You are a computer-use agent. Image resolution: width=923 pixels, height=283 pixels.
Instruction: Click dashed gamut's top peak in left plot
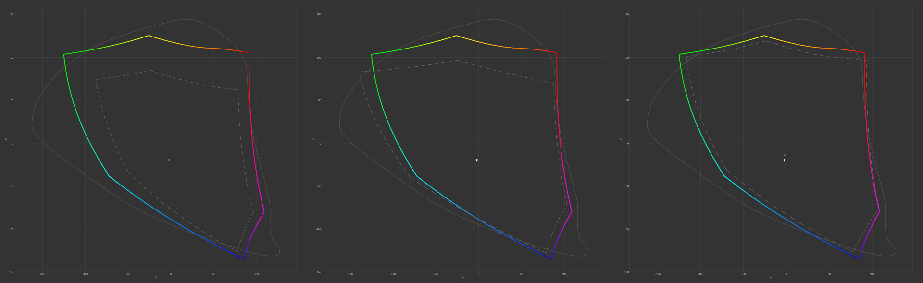pos(150,71)
